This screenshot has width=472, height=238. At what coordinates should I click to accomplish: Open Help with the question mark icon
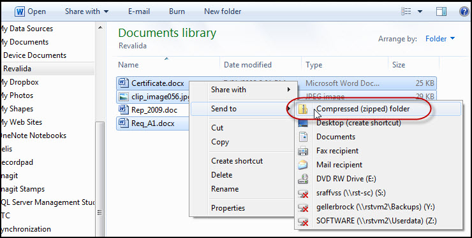click(464, 11)
